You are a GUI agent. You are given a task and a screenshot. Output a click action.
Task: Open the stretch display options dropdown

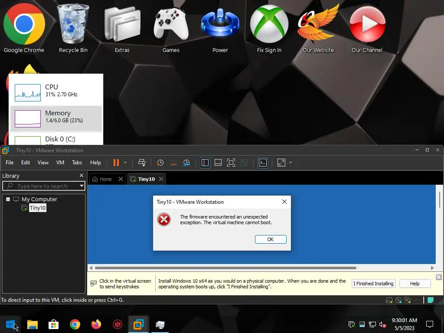[291, 163]
